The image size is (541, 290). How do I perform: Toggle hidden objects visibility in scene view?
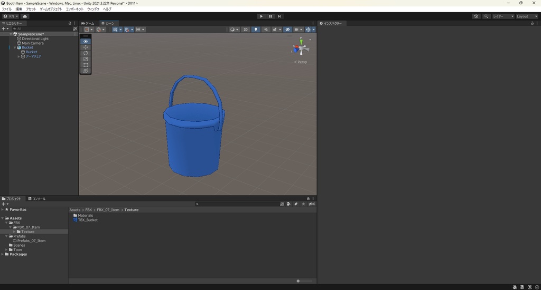pyautogui.click(x=287, y=30)
